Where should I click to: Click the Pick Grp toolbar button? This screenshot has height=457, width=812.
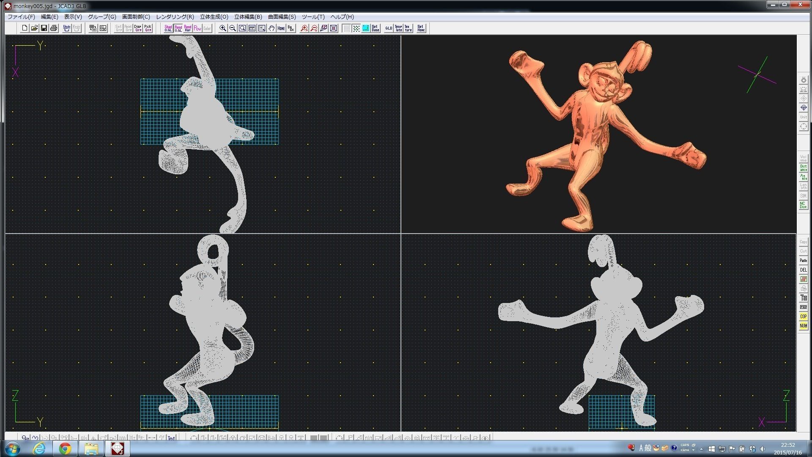point(148,28)
